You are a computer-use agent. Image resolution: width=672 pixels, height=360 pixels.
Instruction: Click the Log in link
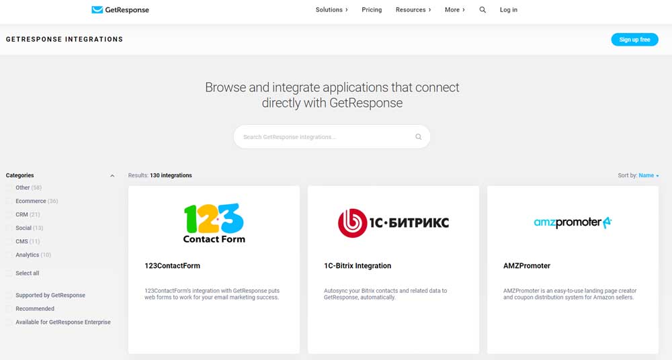coord(508,10)
